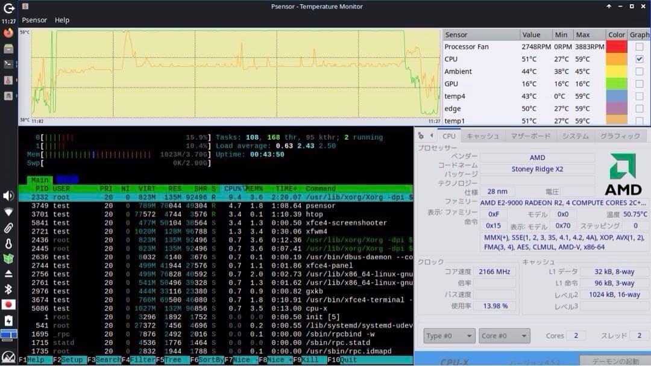
Task: Select the psensor process row in htop
Action: [216, 206]
